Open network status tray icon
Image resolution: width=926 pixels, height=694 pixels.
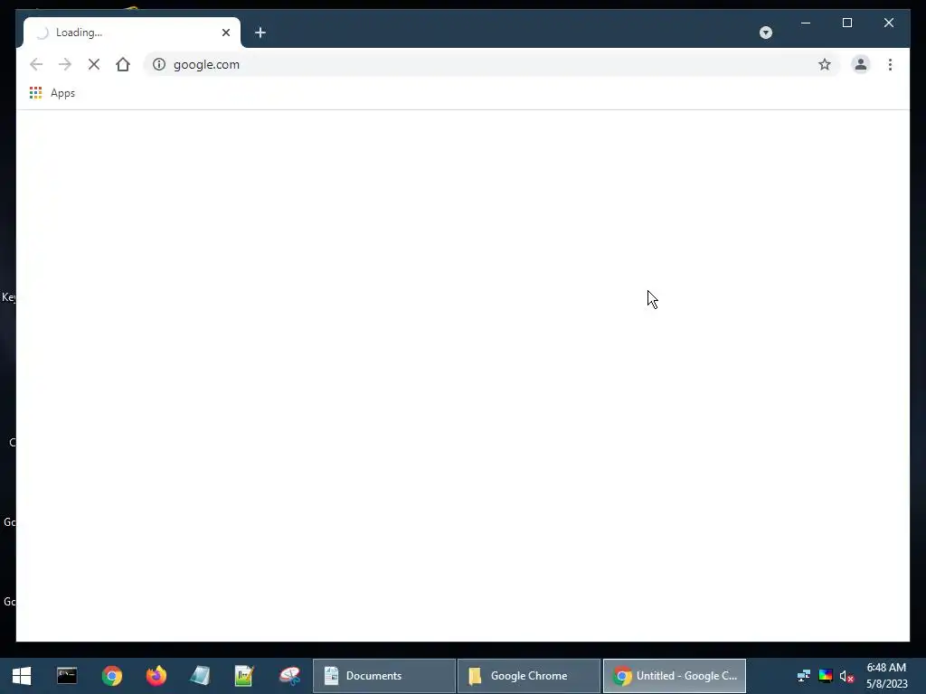[x=803, y=676]
